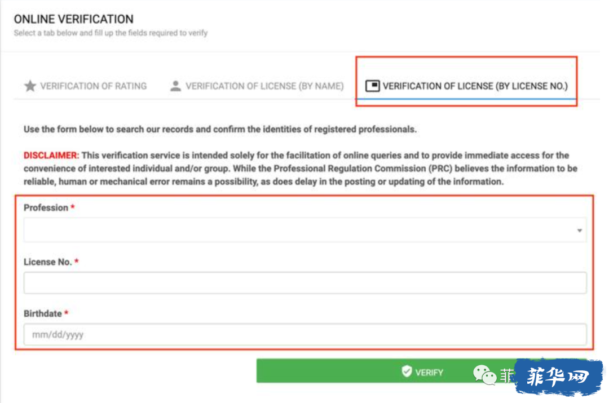Viewport: 609px width, 403px height.
Task: Click the blue 菲华网 logo badge
Action: point(558,377)
